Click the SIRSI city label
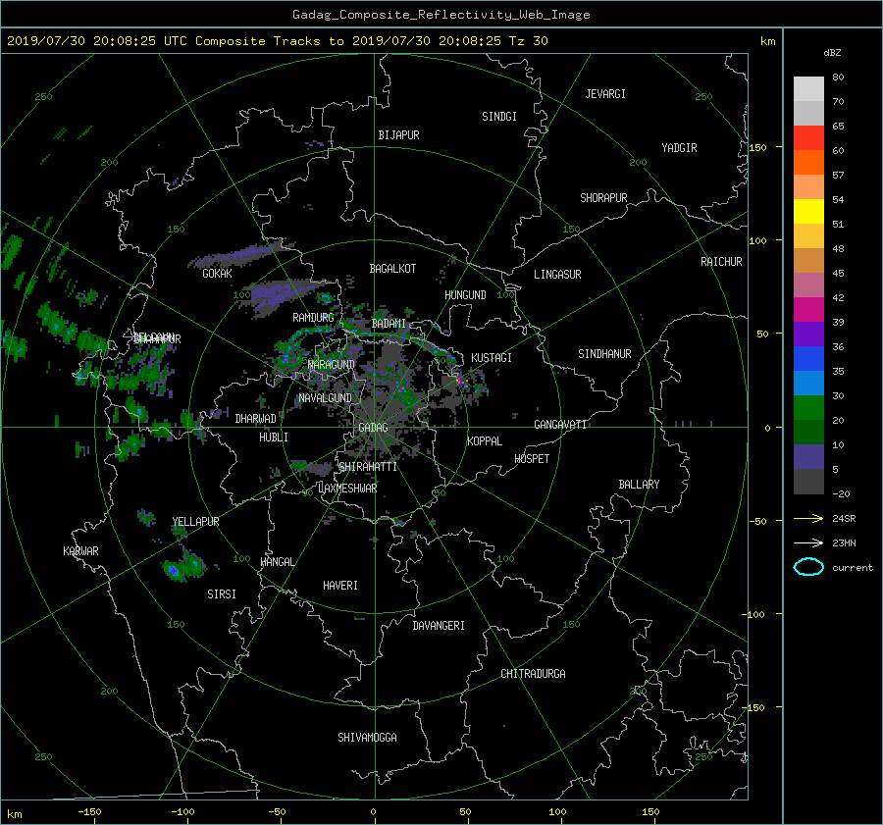Viewport: 883px width, 825px height. (222, 594)
